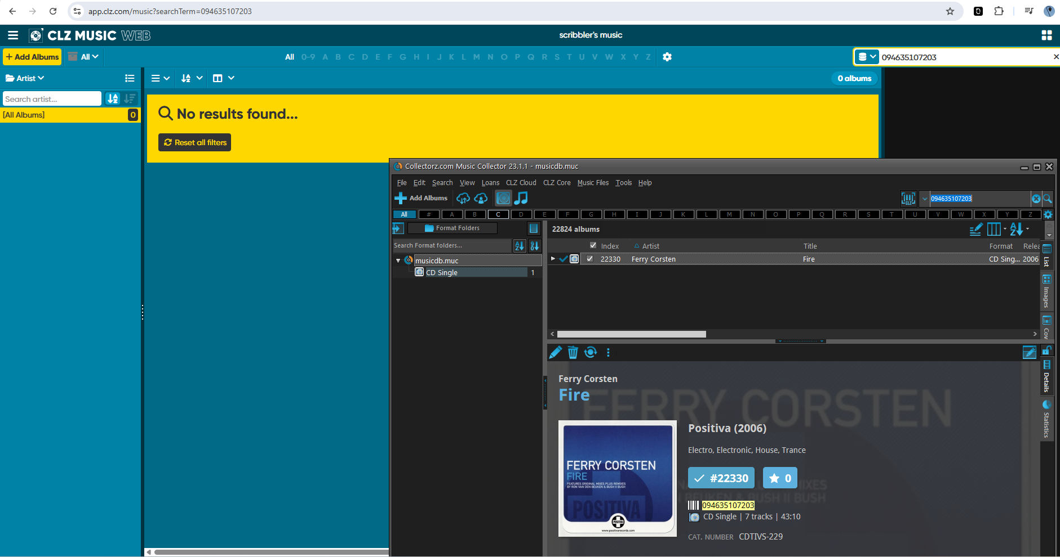Toggle the select-all checkbox in the list header
This screenshot has height=557, width=1060.
593,245
